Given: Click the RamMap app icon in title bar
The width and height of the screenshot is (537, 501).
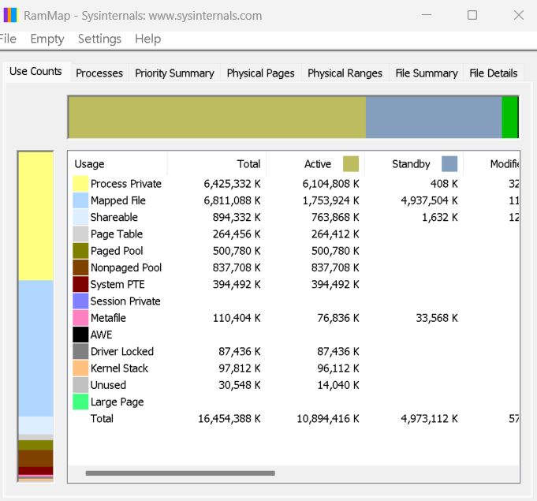Looking at the screenshot, I should pos(10,16).
